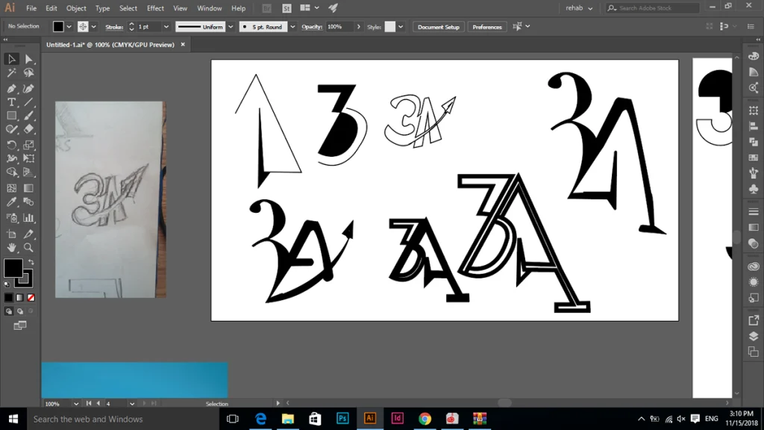Image resolution: width=764 pixels, height=430 pixels.
Task: Click the Preferences button
Action: click(486, 27)
